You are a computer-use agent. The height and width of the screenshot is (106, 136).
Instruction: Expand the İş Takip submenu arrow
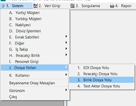[66, 49]
